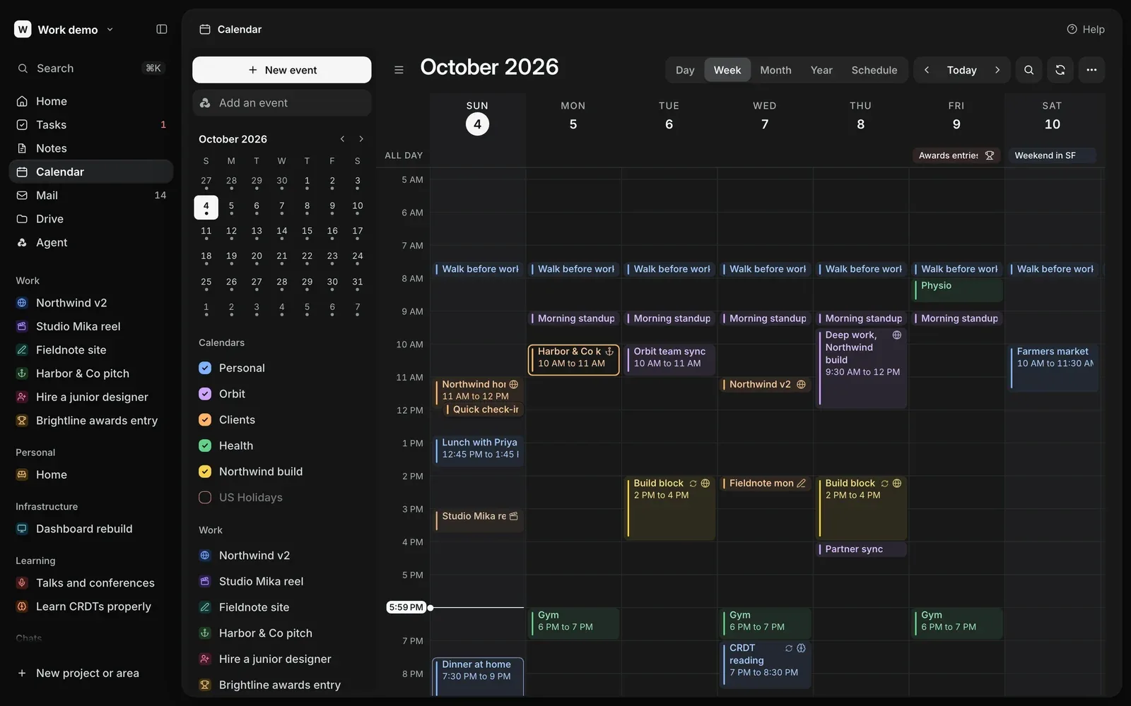Open Drive in the left navigation

[x=91, y=219]
